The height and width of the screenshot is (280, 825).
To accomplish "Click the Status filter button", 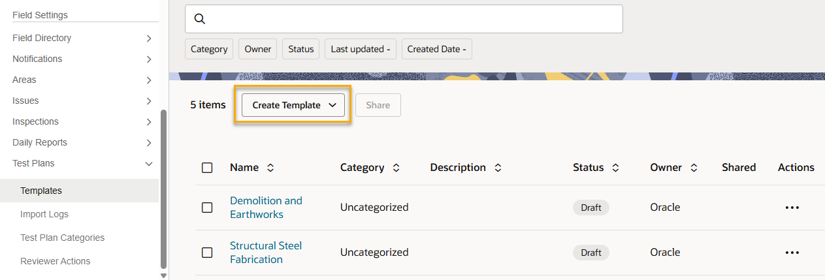I will (x=300, y=49).
